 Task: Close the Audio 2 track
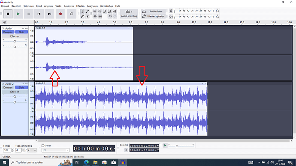[3, 84]
